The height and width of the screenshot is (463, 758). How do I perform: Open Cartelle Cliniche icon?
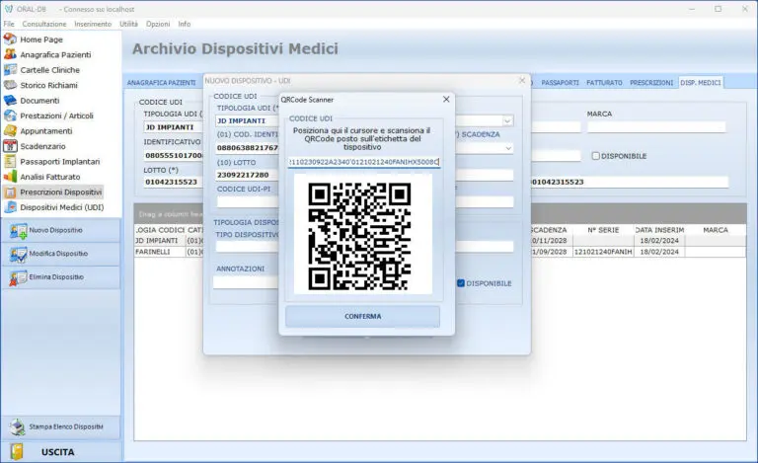pos(10,69)
